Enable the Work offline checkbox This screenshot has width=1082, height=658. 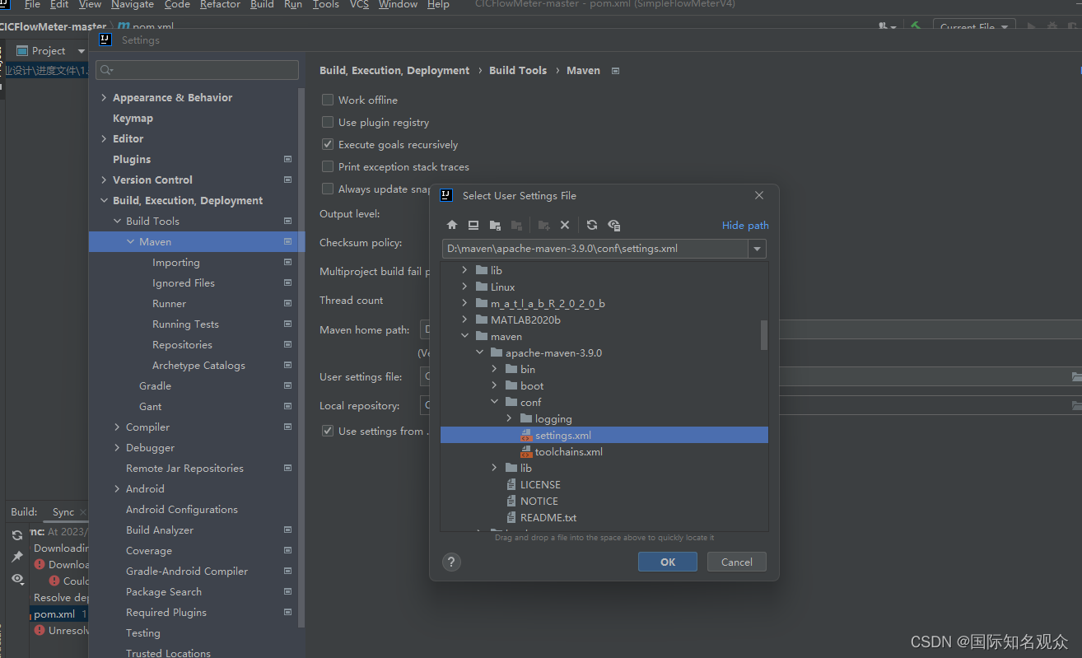[x=328, y=100]
